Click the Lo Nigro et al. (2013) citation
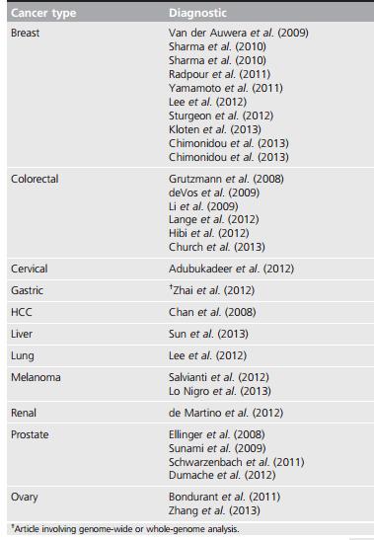Screen dimensions: 374x540 [220, 391]
